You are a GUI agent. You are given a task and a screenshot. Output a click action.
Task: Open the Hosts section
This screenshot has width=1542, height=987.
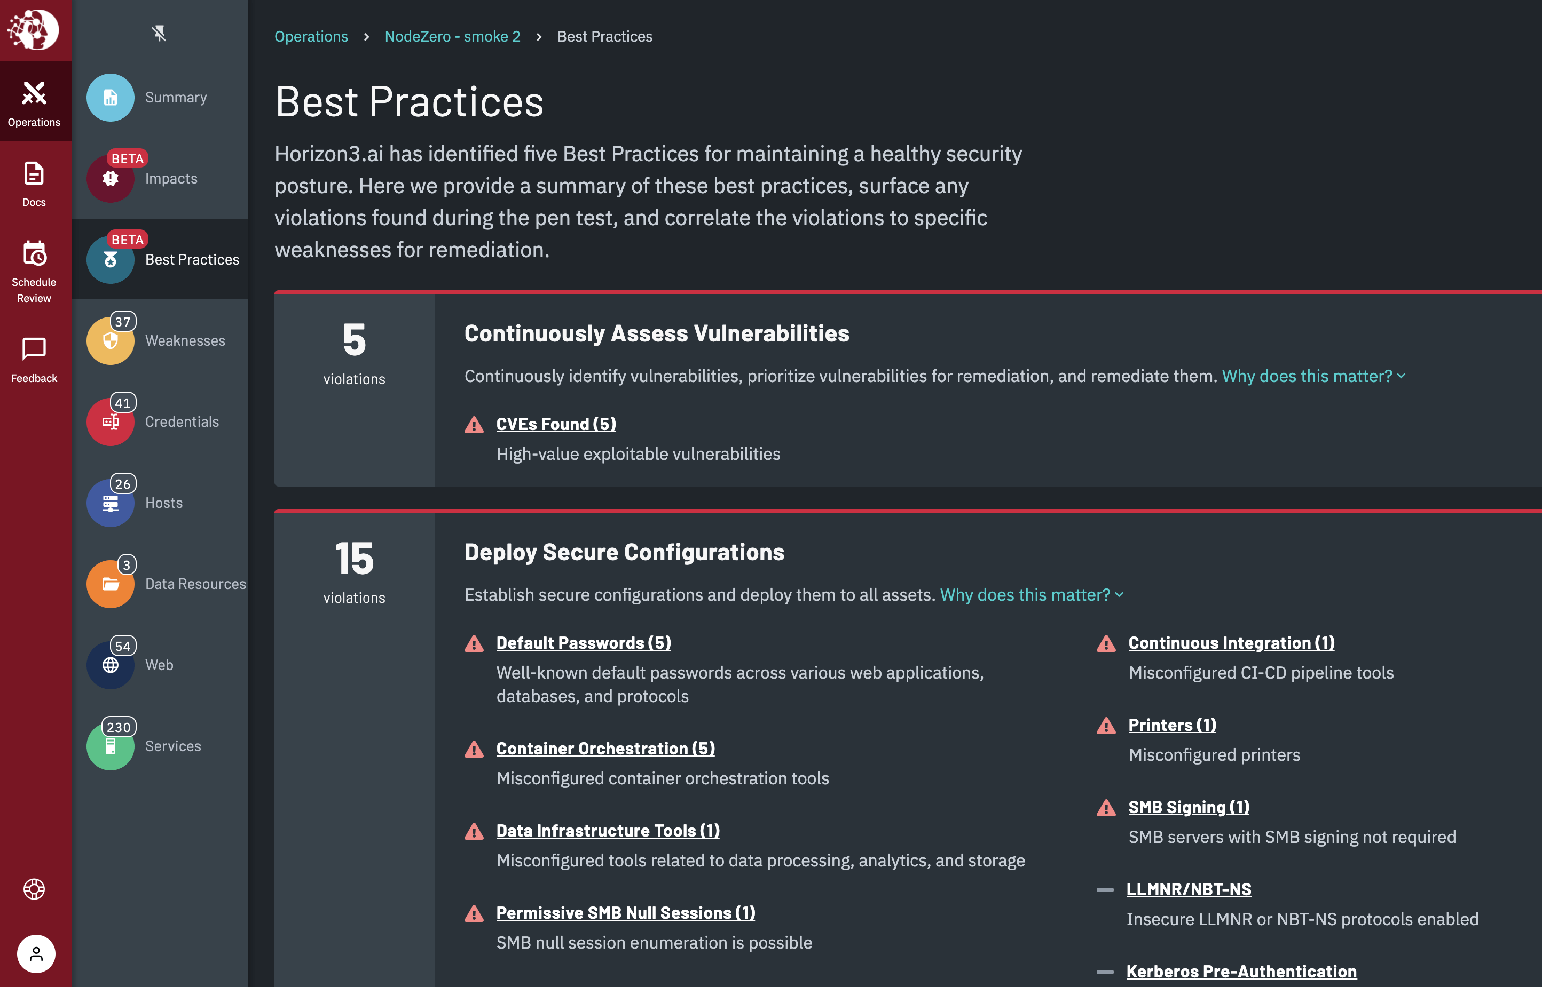111,503
